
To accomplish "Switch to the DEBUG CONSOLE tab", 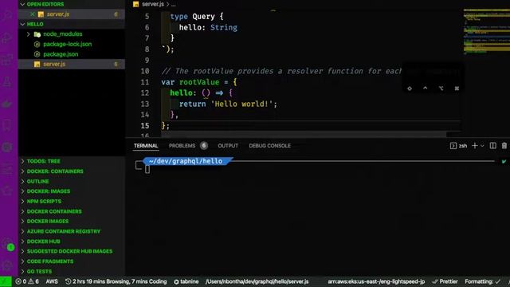I will [269, 146].
